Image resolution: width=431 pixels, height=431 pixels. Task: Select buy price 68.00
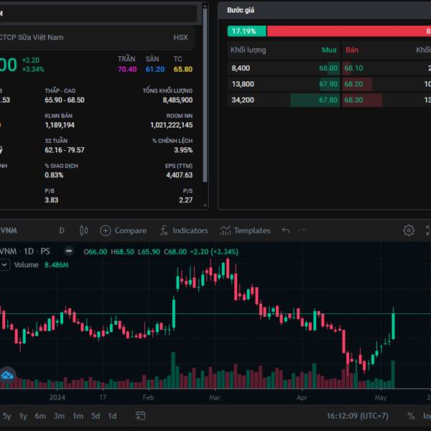point(328,68)
